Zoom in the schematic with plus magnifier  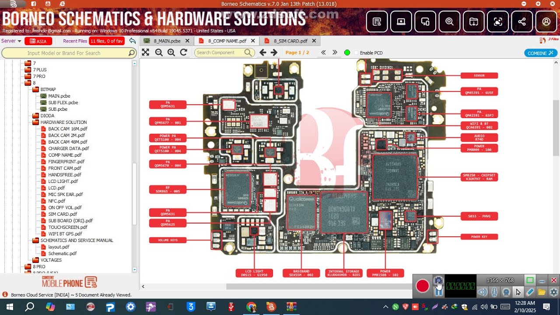pos(171,52)
